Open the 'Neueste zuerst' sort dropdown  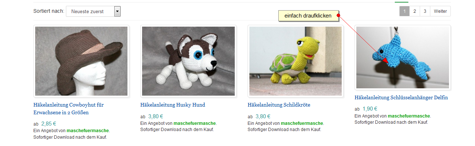click(x=93, y=11)
